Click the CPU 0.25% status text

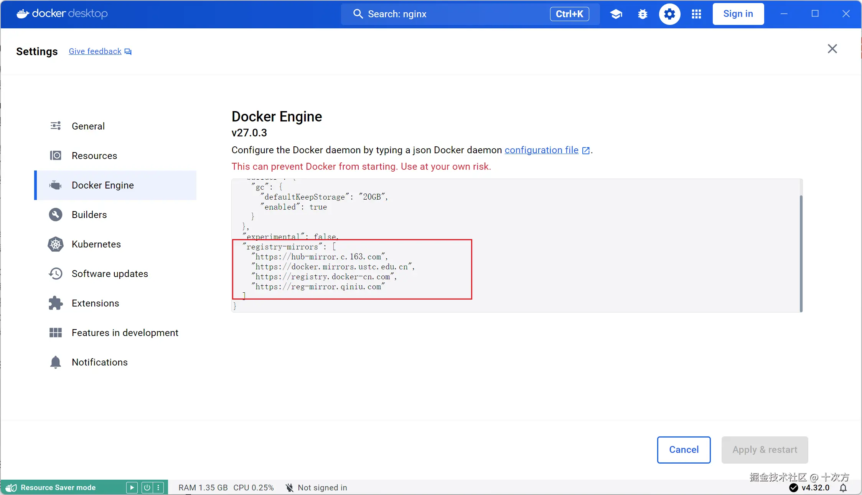tap(254, 488)
